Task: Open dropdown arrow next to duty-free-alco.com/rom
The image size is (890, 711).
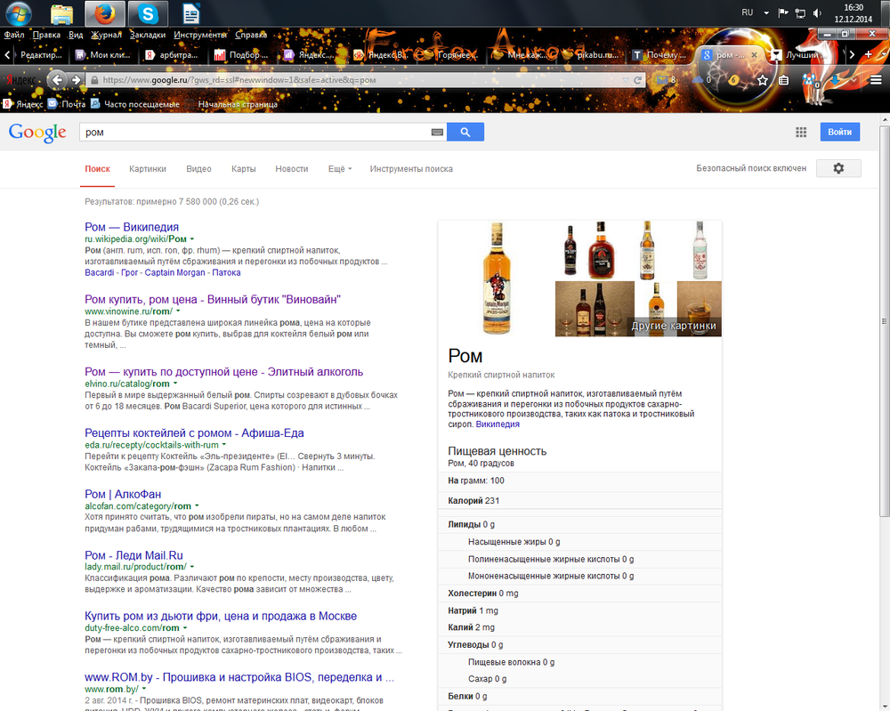Action: [x=185, y=627]
